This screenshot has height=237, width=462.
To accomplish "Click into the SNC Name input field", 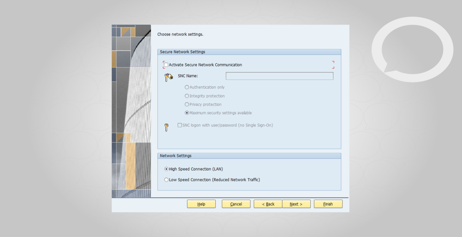I will (279, 76).
